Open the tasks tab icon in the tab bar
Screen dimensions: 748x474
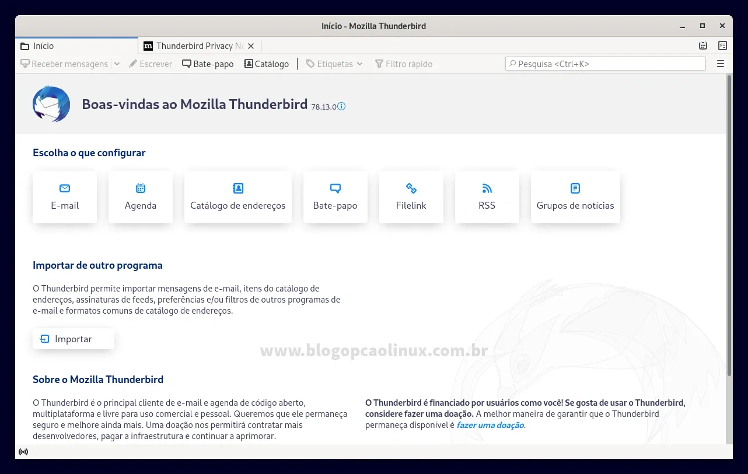[722, 45]
